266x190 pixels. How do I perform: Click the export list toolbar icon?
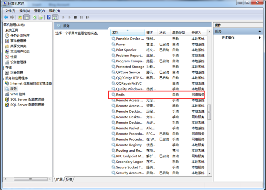pyautogui.click(x=41, y=17)
